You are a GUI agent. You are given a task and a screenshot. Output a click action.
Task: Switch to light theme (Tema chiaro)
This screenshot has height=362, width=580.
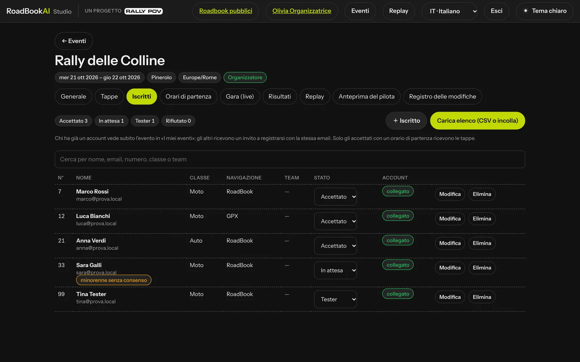coord(544,11)
